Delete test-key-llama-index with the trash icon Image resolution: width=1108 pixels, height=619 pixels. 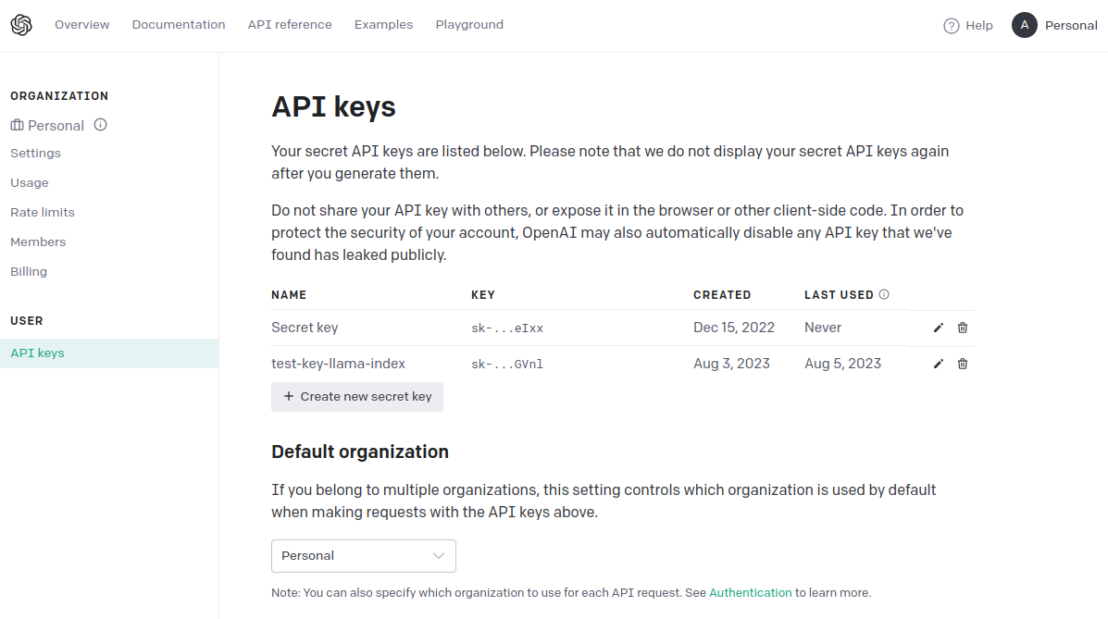tap(963, 364)
